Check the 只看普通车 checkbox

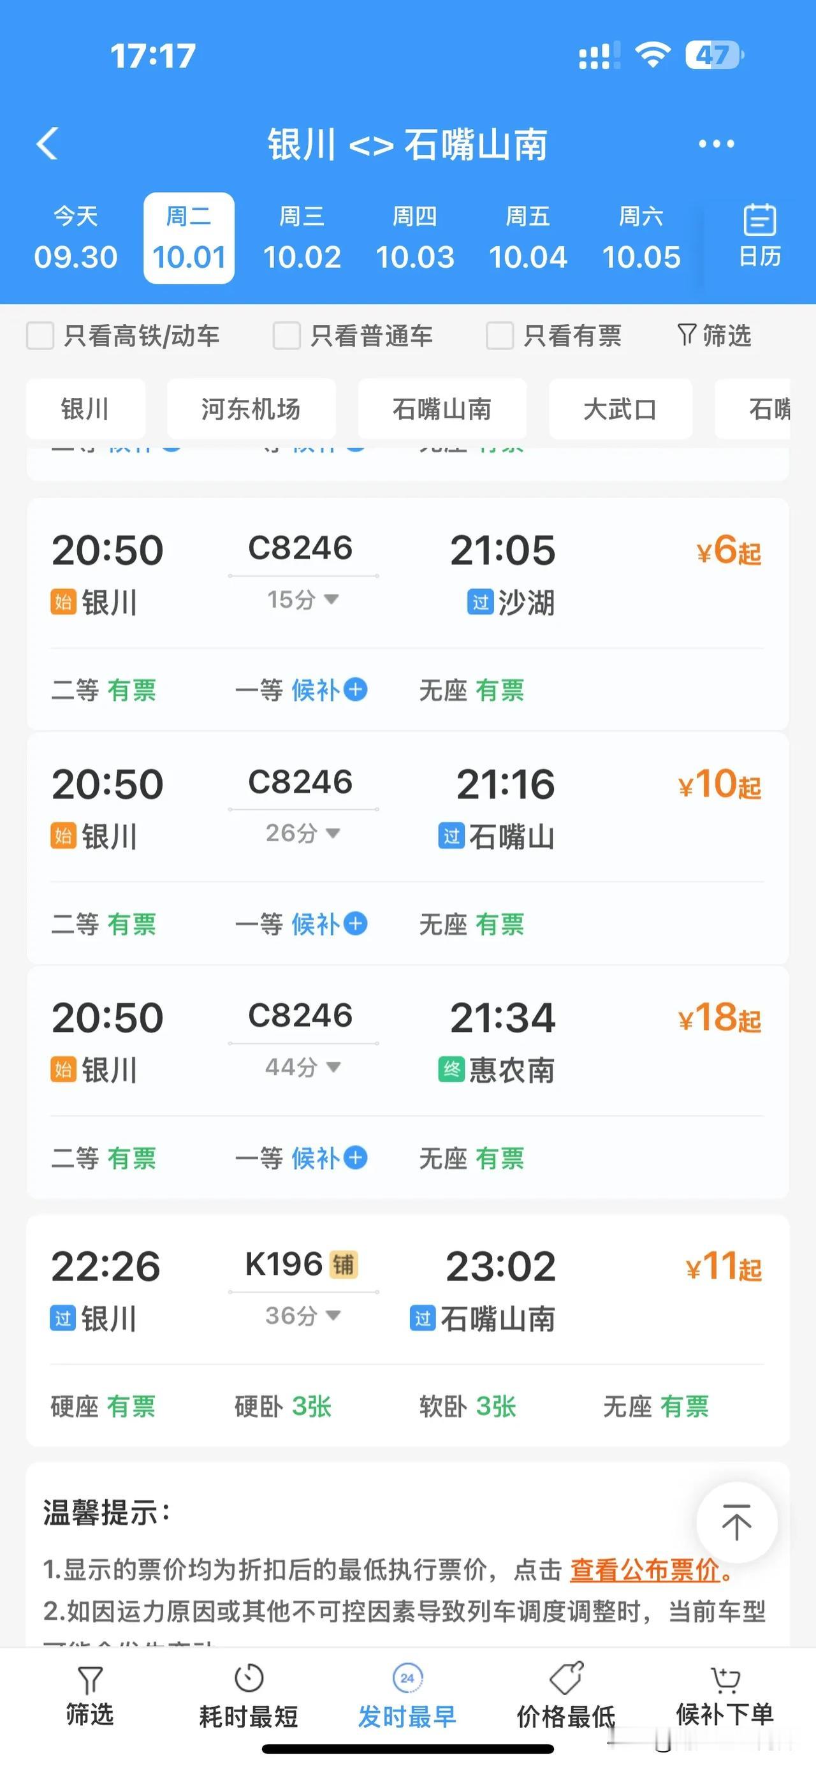point(287,336)
